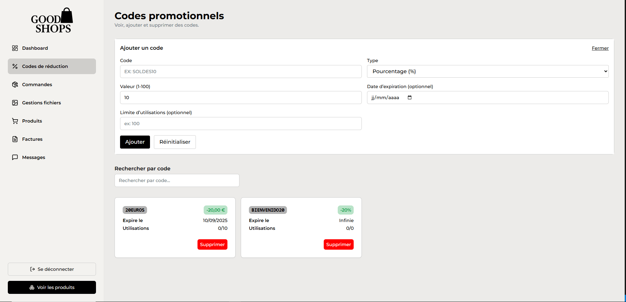Screen dimensions: 626x302
Task: Open the calendar picker icon in expiration date
Action: point(410,98)
